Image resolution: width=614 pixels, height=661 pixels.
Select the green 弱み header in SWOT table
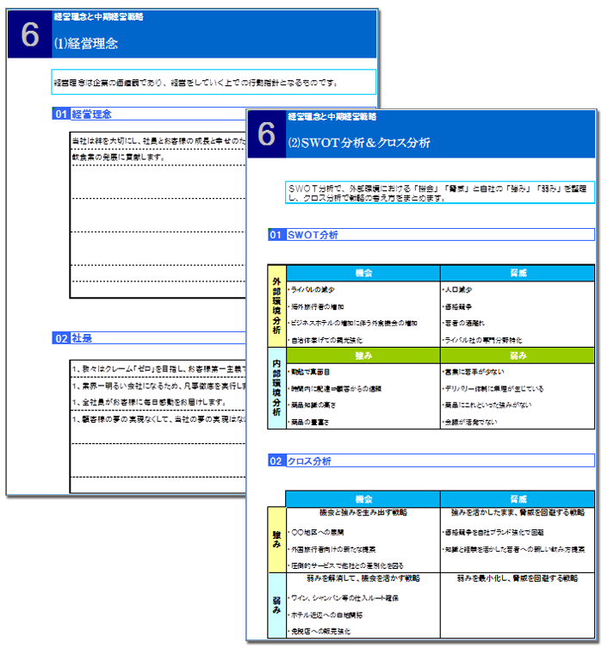pyautogui.click(x=518, y=355)
